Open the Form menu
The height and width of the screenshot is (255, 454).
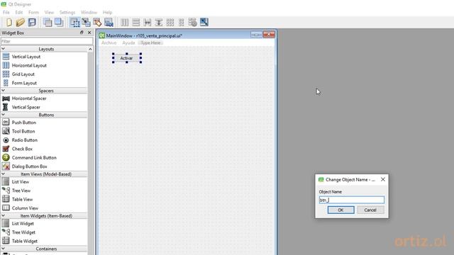click(33, 13)
